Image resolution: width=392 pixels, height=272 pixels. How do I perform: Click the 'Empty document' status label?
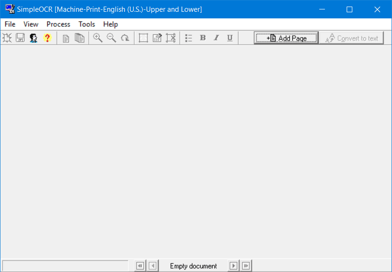(193, 266)
